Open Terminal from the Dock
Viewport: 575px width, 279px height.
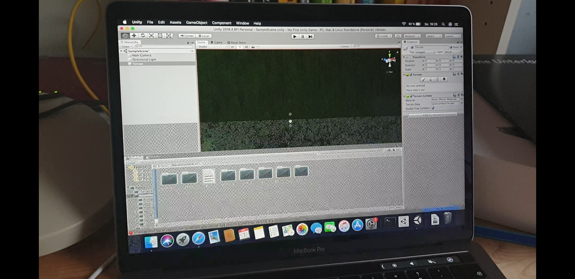pyautogui.click(x=390, y=222)
